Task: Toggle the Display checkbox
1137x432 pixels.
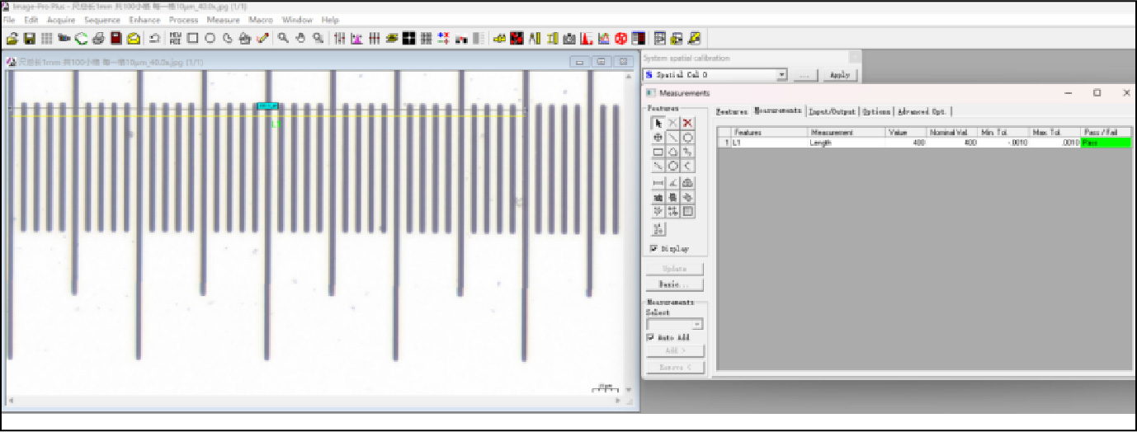Action: [x=653, y=248]
